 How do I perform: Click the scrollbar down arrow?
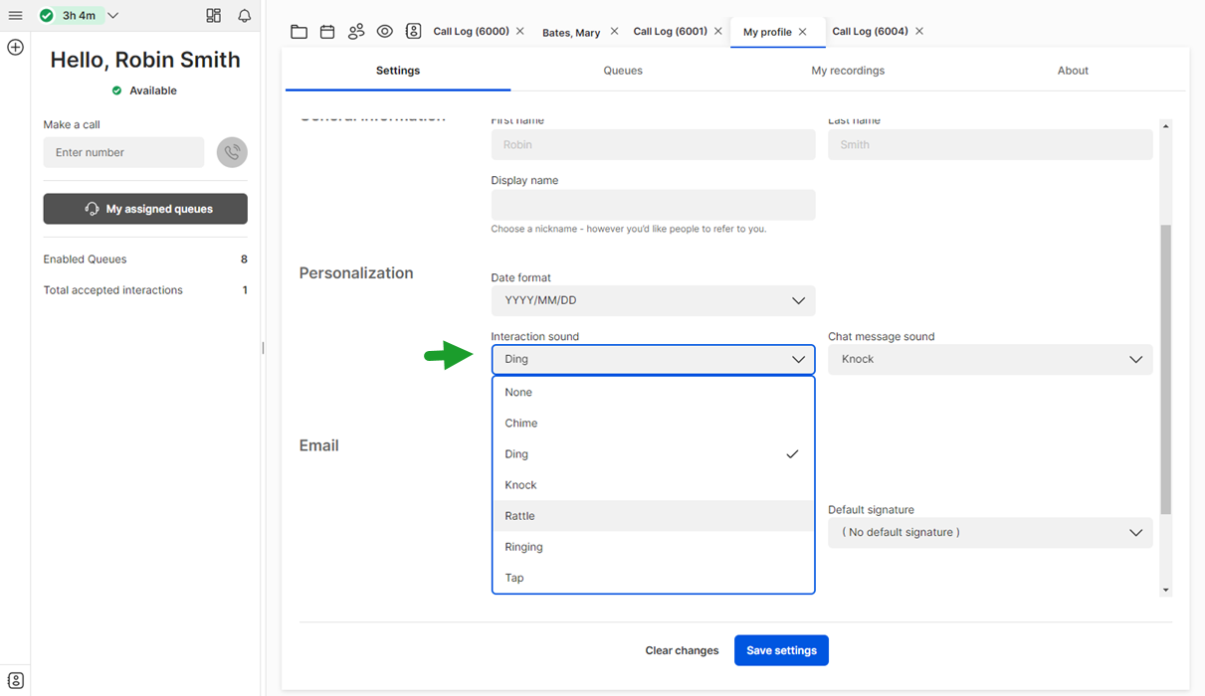click(x=1166, y=590)
